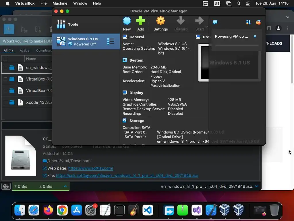Select the All (4) tab in FDM
294x221 pixels.
8,50
